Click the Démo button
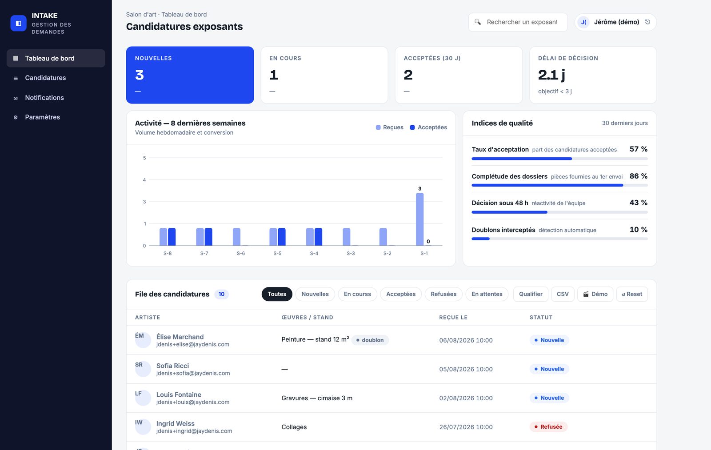 [x=595, y=294]
